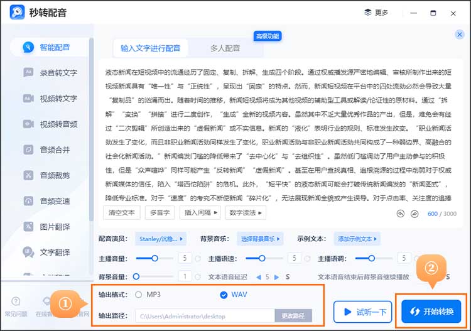This screenshot has height=331, width=471.
Task: Click 清空文本 button
Action: click(121, 213)
